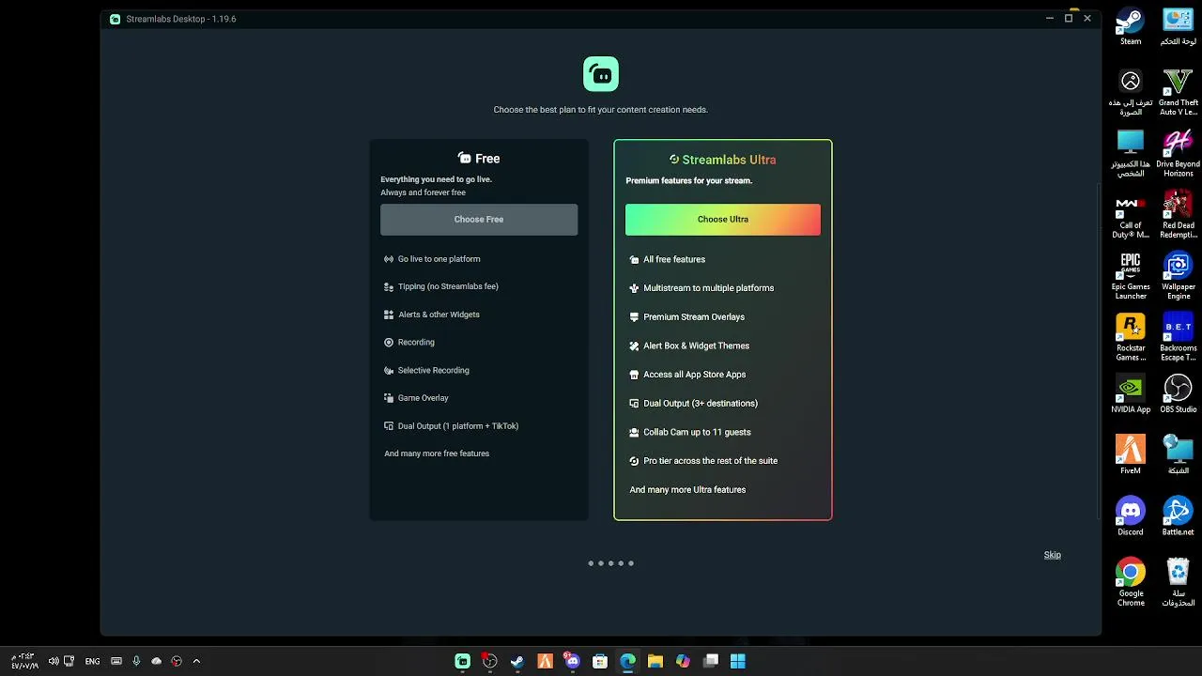Open Drive Beyond Horizons desktop shortcut
This screenshot has width=1202, height=676.
(x=1178, y=153)
